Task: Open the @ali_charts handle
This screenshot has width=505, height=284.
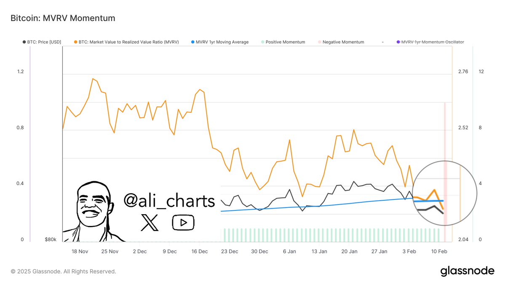Action: click(x=169, y=201)
